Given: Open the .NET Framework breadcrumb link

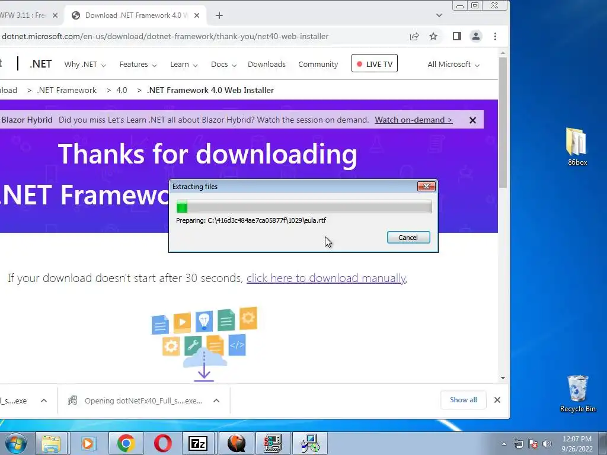Looking at the screenshot, I should click(66, 90).
